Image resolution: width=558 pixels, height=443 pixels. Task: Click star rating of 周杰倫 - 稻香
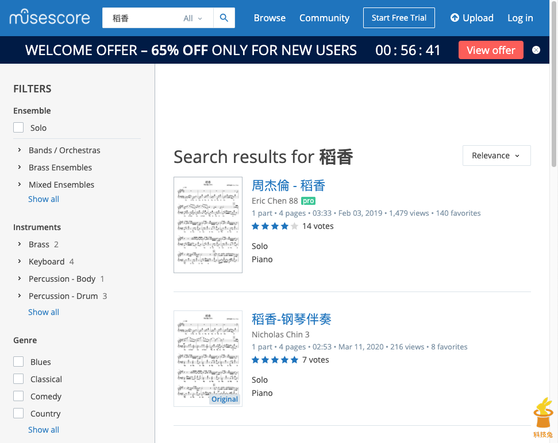274,226
